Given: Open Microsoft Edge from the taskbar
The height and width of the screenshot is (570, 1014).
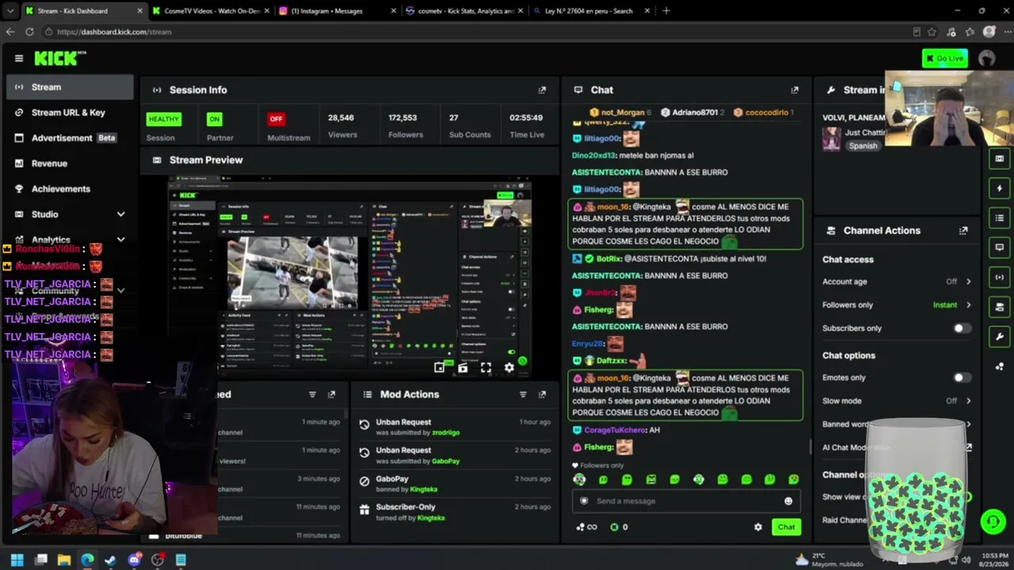Looking at the screenshot, I should click(x=87, y=560).
